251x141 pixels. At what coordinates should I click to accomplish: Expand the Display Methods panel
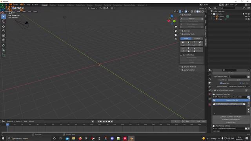[x=190, y=67]
